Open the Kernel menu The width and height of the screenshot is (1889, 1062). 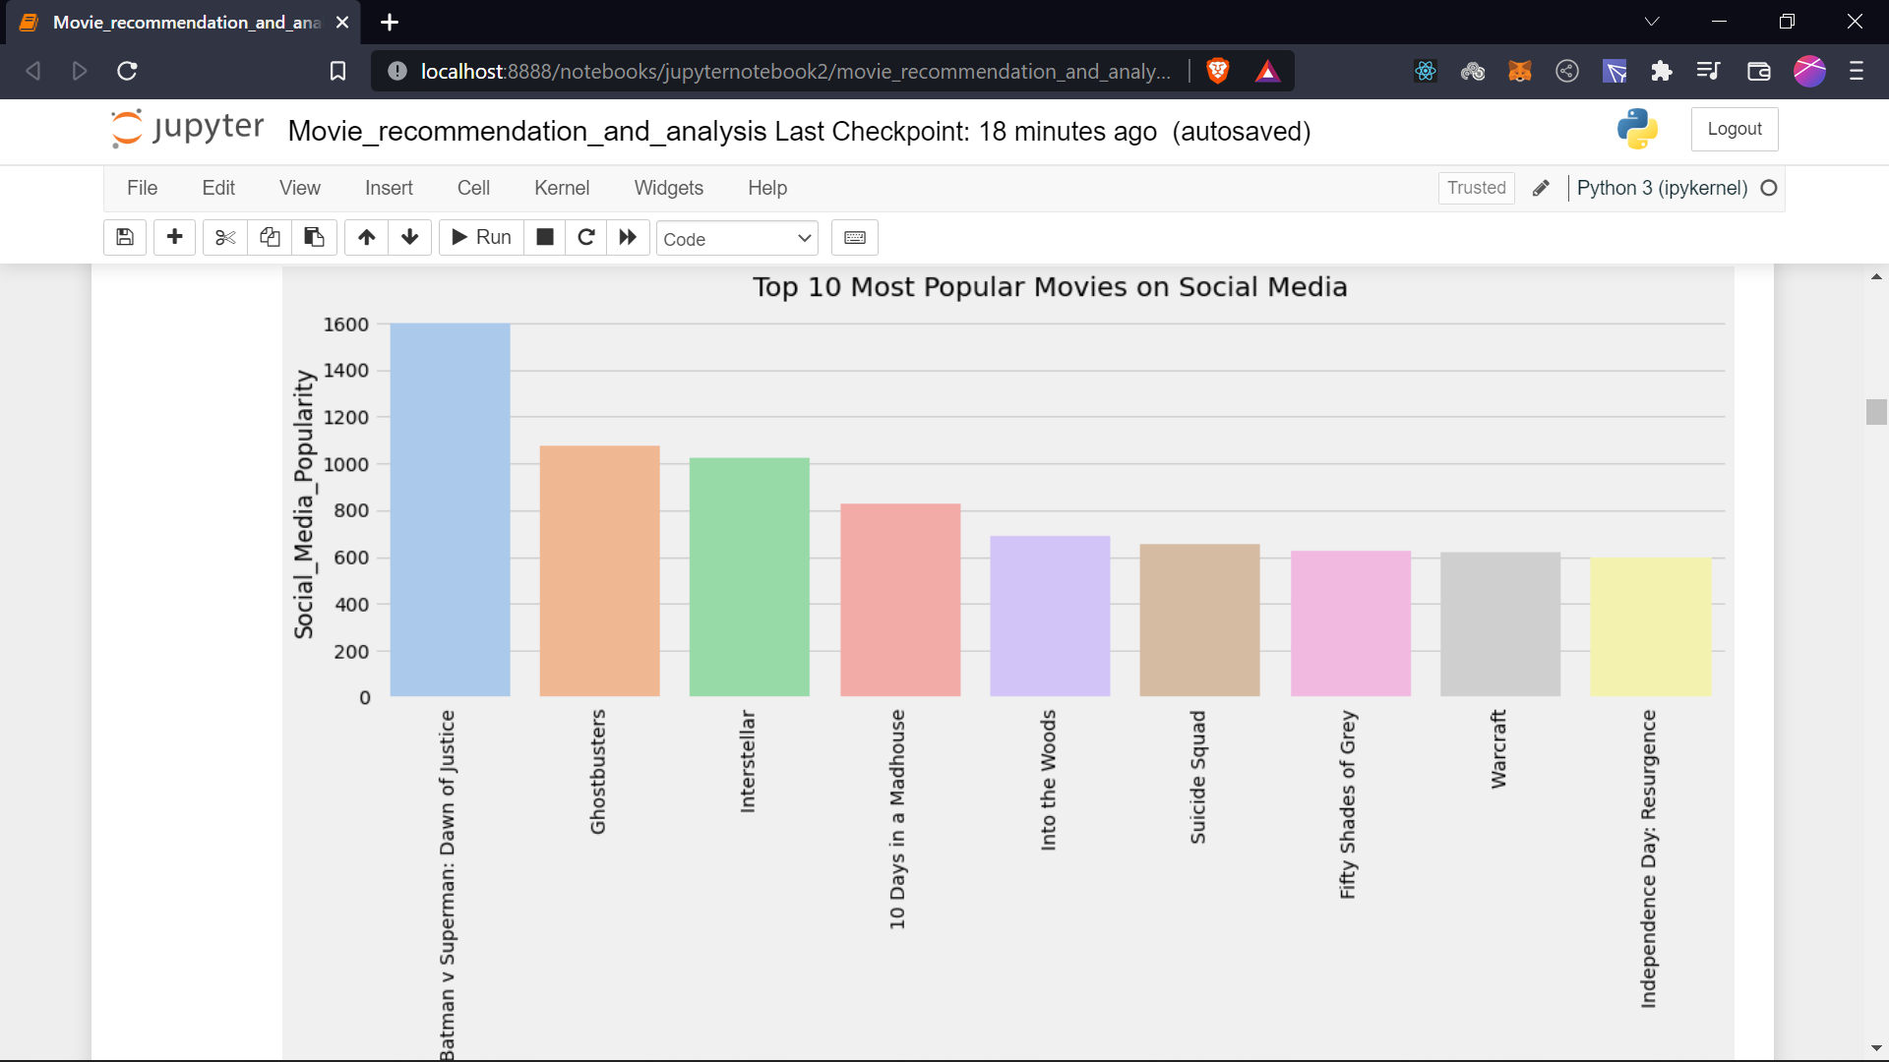pos(562,188)
